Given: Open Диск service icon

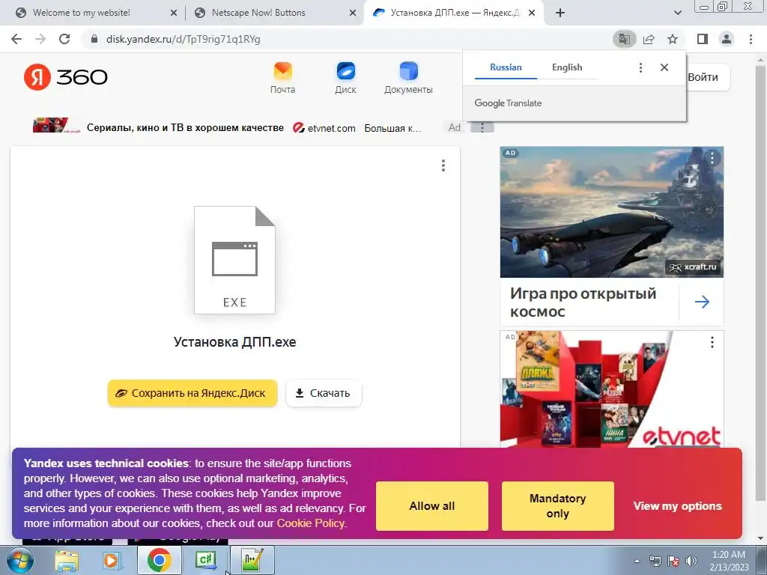Looking at the screenshot, I should [345, 78].
